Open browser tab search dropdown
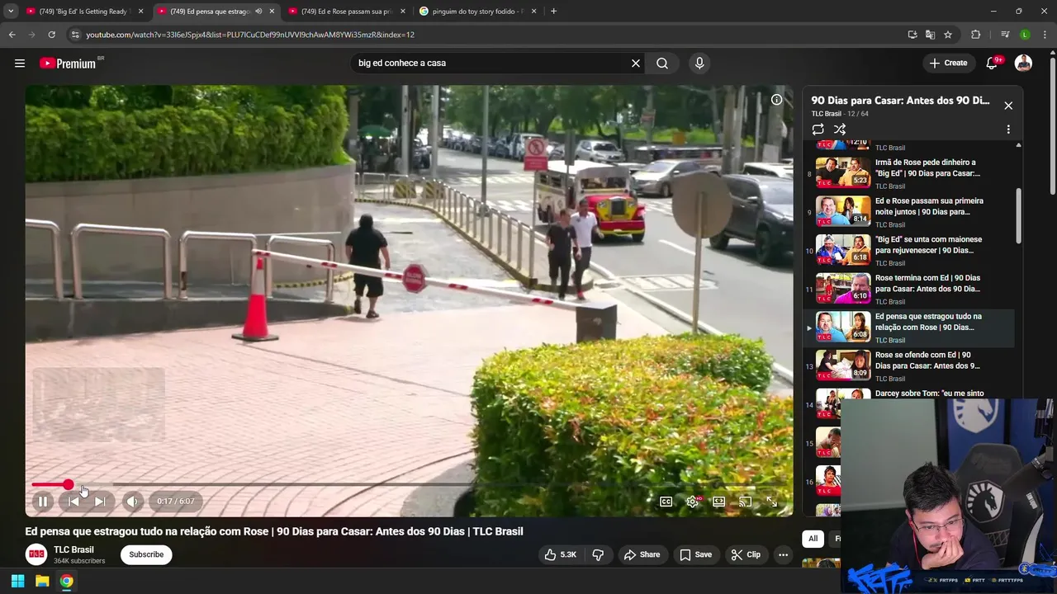 tap(11, 12)
